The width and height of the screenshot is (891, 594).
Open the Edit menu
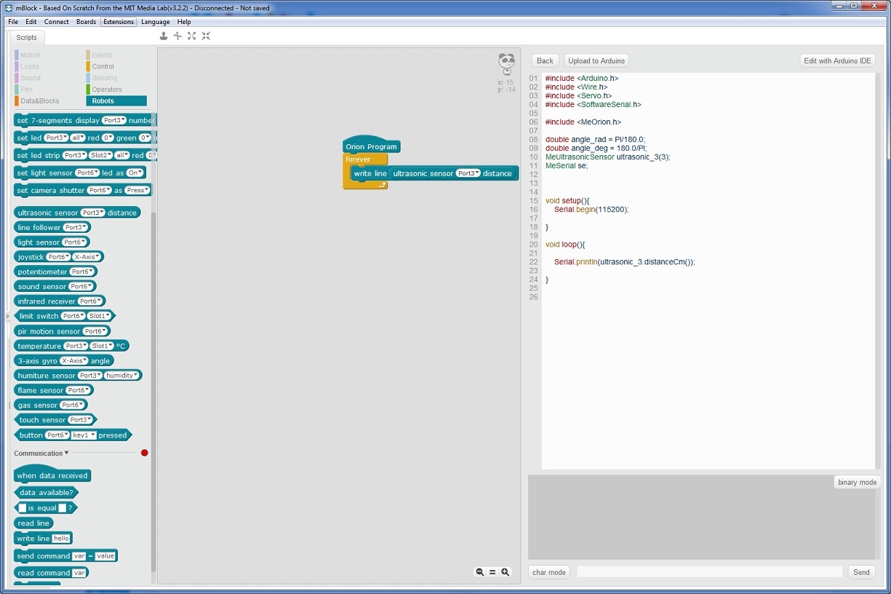point(31,22)
